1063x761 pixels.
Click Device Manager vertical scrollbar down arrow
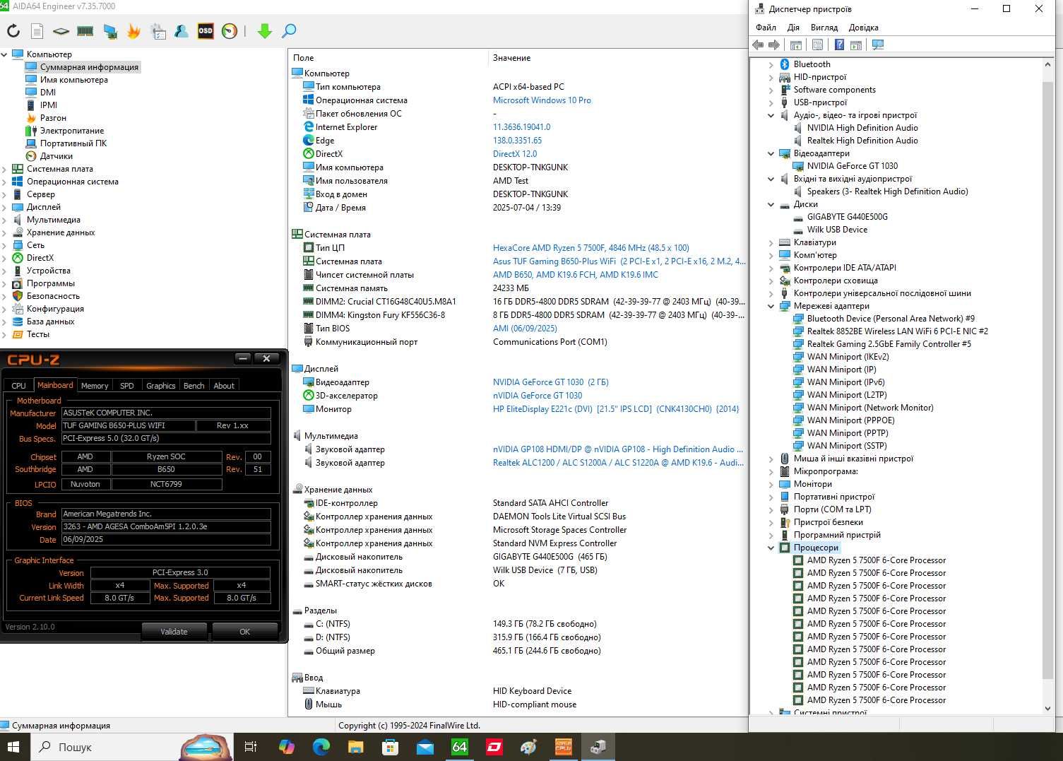pyautogui.click(x=1047, y=709)
